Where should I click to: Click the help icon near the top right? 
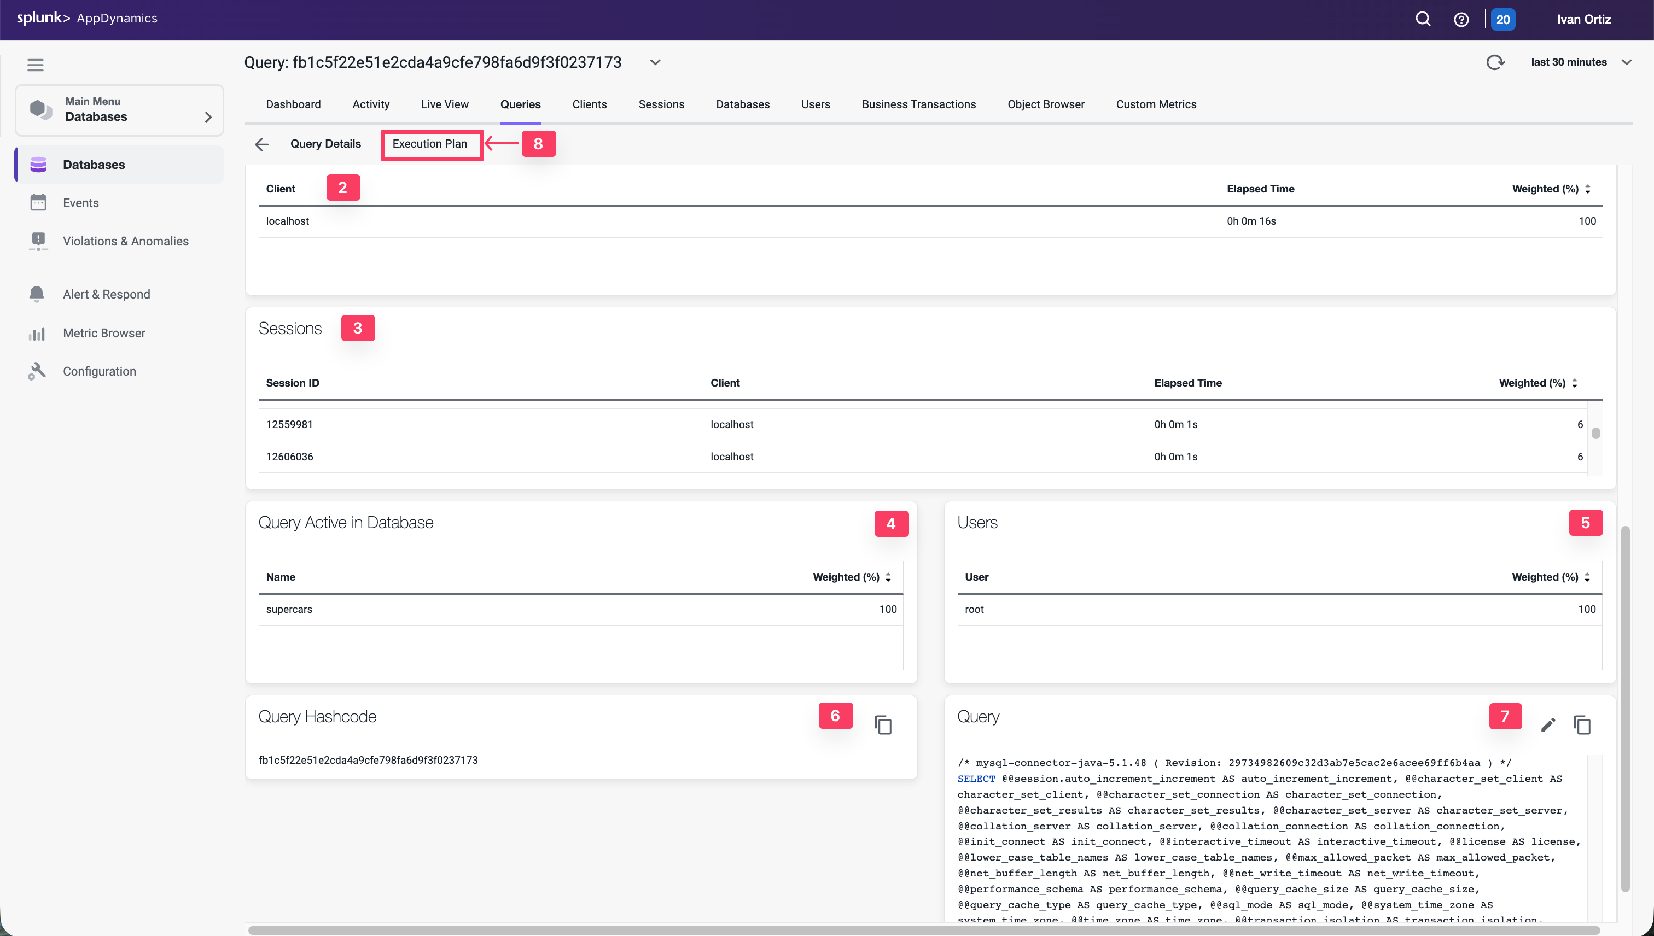coord(1461,19)
